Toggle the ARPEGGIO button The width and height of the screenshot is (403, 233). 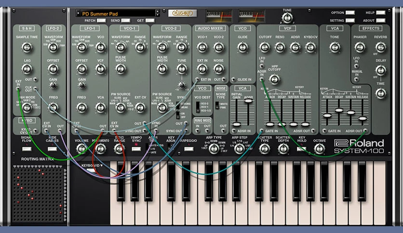[189, 149]
